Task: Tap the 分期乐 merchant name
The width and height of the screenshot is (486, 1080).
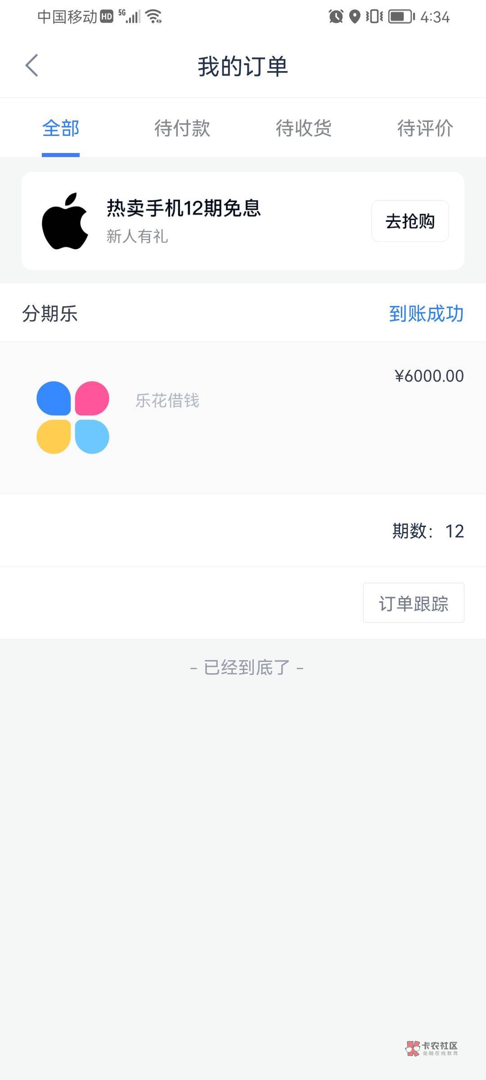Action: [50, 314]
